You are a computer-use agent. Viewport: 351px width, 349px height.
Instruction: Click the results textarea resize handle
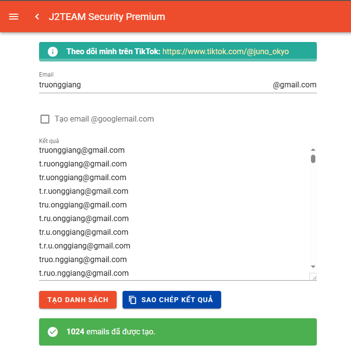(x=313, y=277)
